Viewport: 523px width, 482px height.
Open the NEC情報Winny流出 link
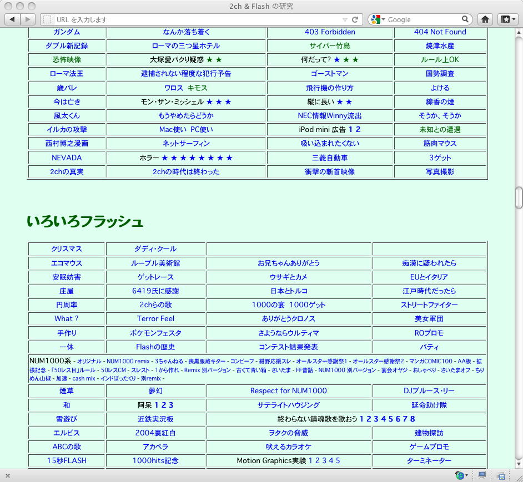[x=330, y=116]
